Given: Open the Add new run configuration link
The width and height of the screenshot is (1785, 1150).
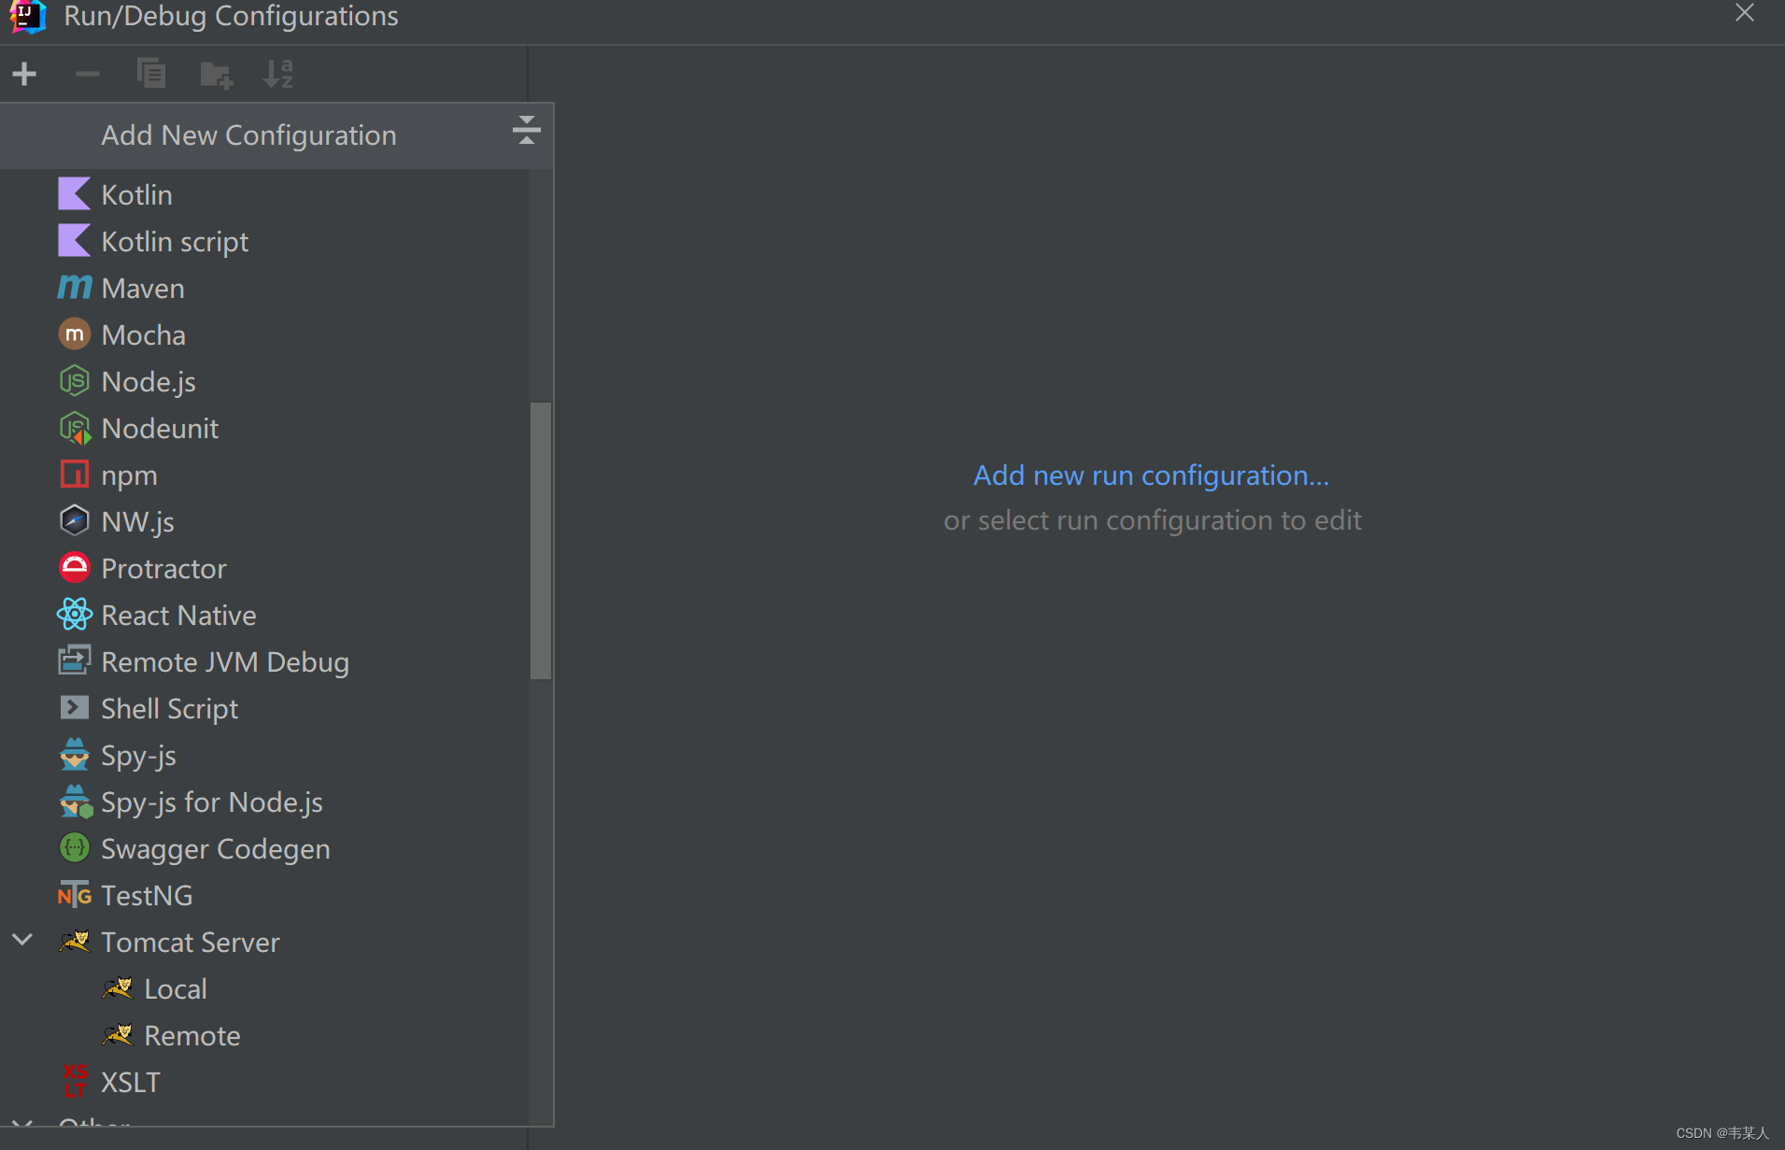Looking at the screenshot, I should tap(1151, 475).
